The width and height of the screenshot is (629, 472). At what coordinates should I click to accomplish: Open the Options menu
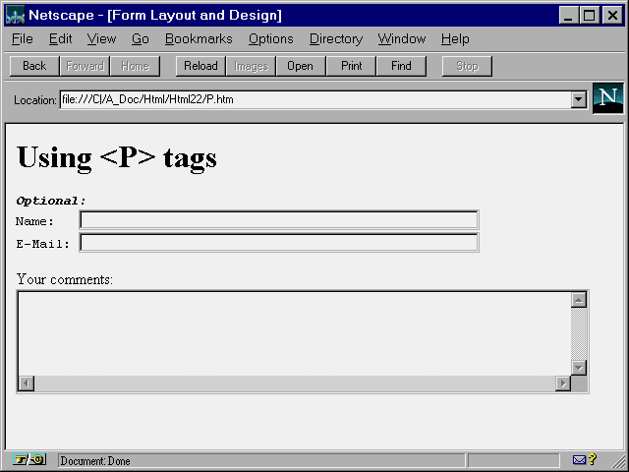tap(270, 39)
